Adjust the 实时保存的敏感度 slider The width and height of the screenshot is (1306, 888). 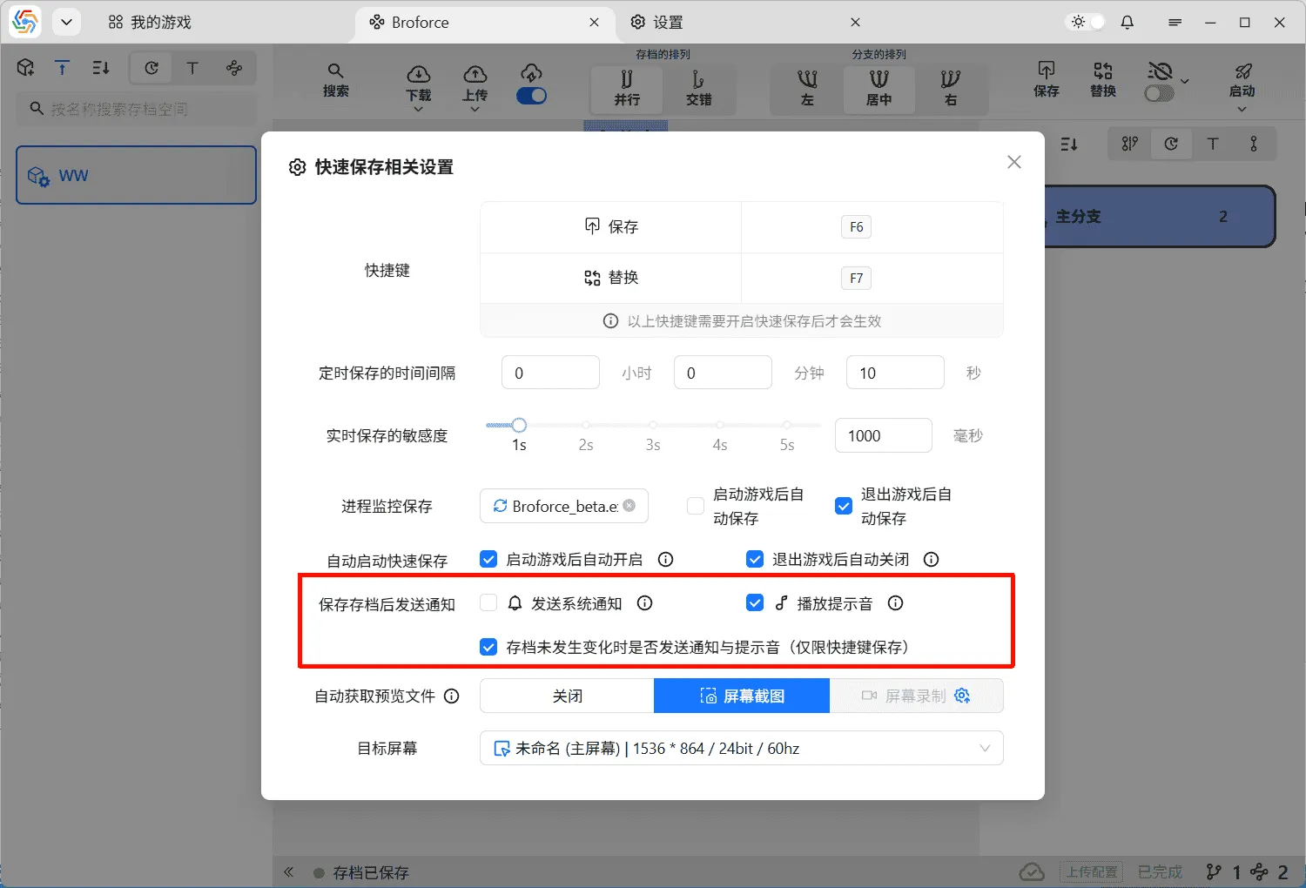tap(520, 425)
